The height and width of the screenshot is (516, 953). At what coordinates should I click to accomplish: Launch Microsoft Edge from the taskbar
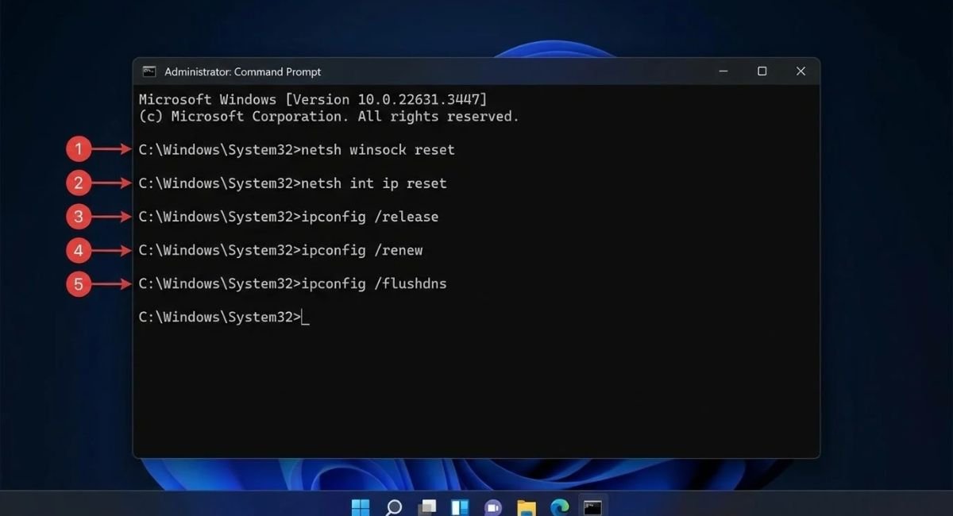click(x=560, y=506)
